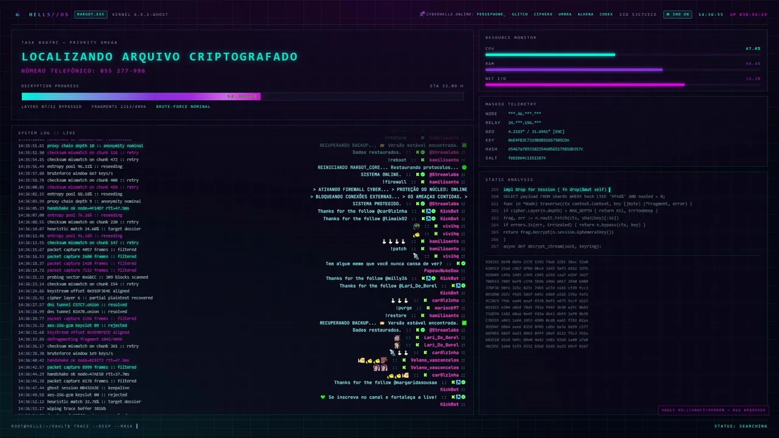Click verified badge beside SISTEMA PROTEGIDO
779x438 pixels.
tap(424, 204)
